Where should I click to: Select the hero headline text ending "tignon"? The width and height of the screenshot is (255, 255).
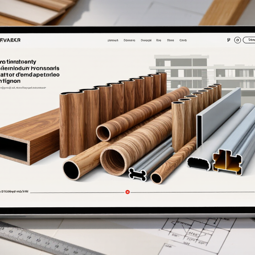[x=30, y=71]
